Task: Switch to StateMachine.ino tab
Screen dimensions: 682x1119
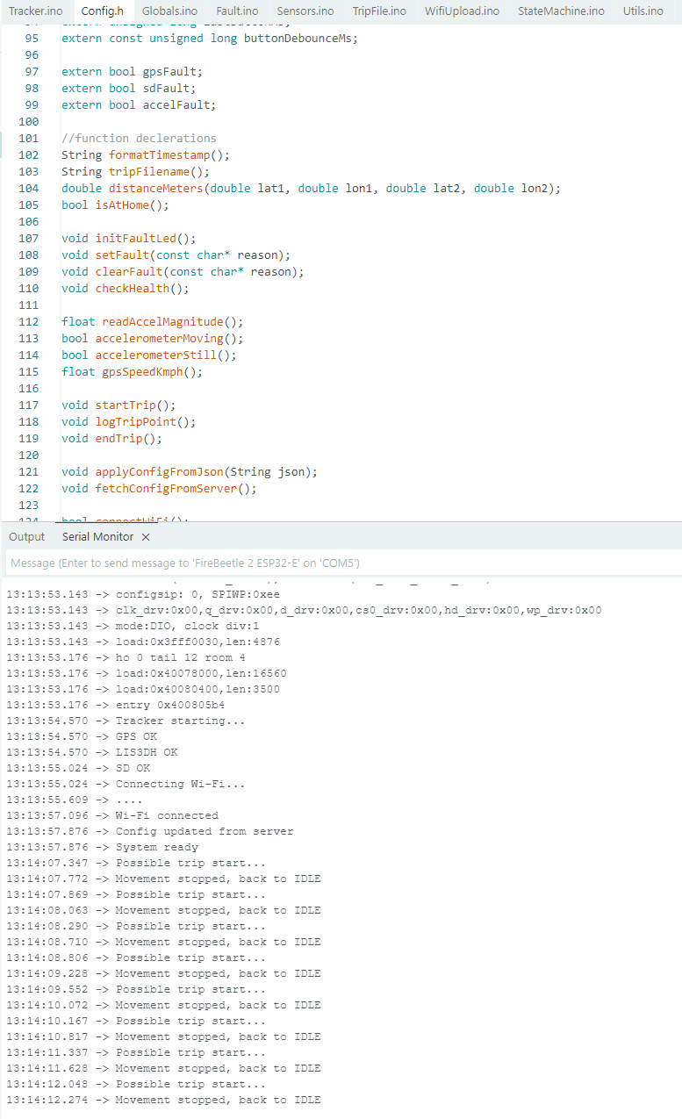Action: 561,11
